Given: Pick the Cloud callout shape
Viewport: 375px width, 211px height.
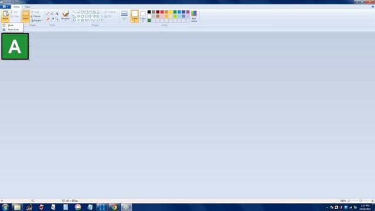Looking at the screenshot, I should pyautogui.click(x=98, y=21).
